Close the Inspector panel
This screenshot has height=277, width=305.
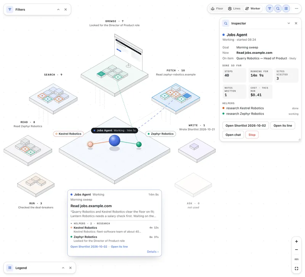pos(296,23)
